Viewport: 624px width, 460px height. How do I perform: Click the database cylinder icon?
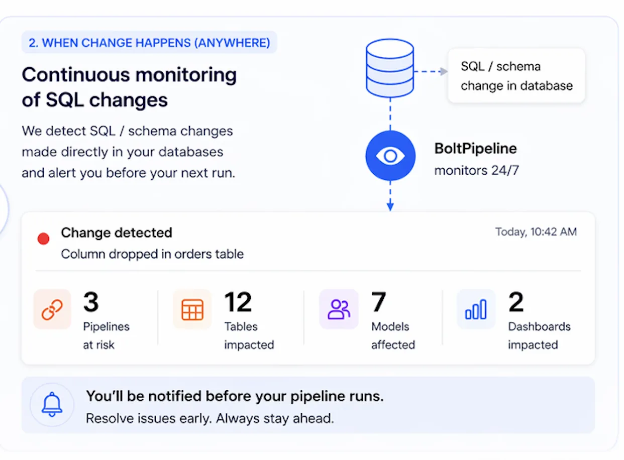coord(390,68)
